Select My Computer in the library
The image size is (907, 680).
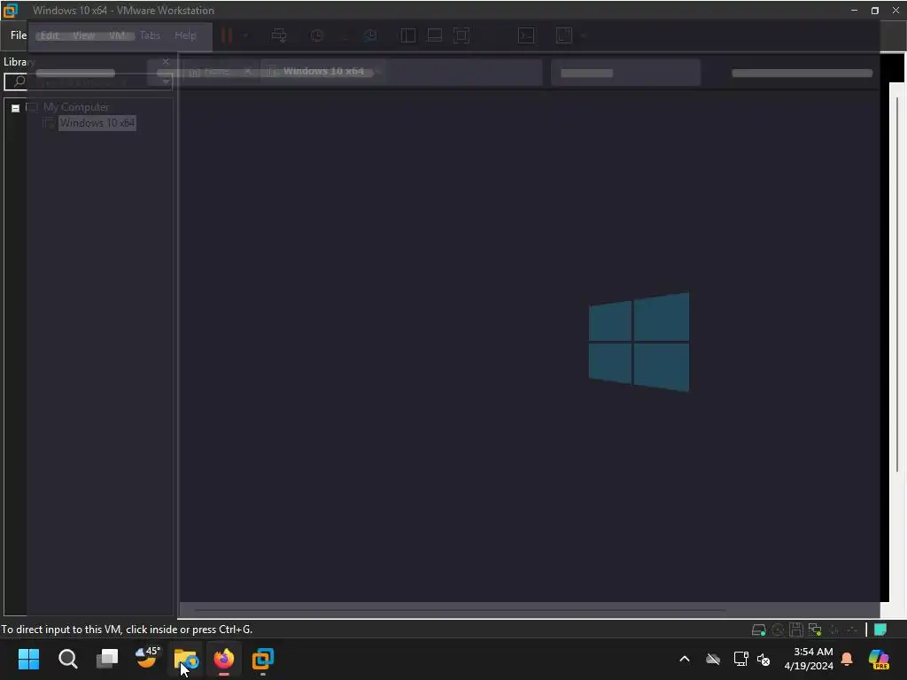(76, 107)
